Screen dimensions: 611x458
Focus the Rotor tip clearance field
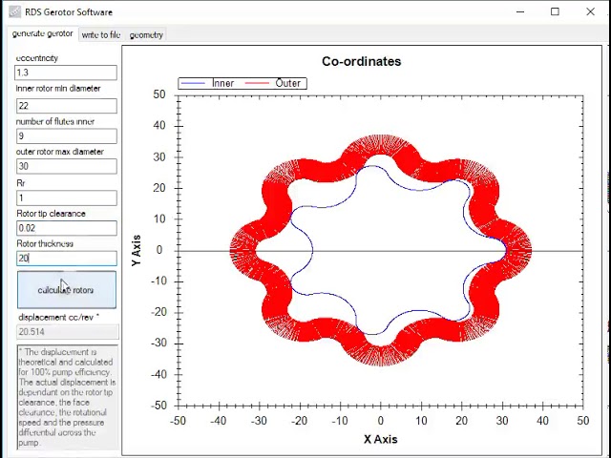point(67,228)
